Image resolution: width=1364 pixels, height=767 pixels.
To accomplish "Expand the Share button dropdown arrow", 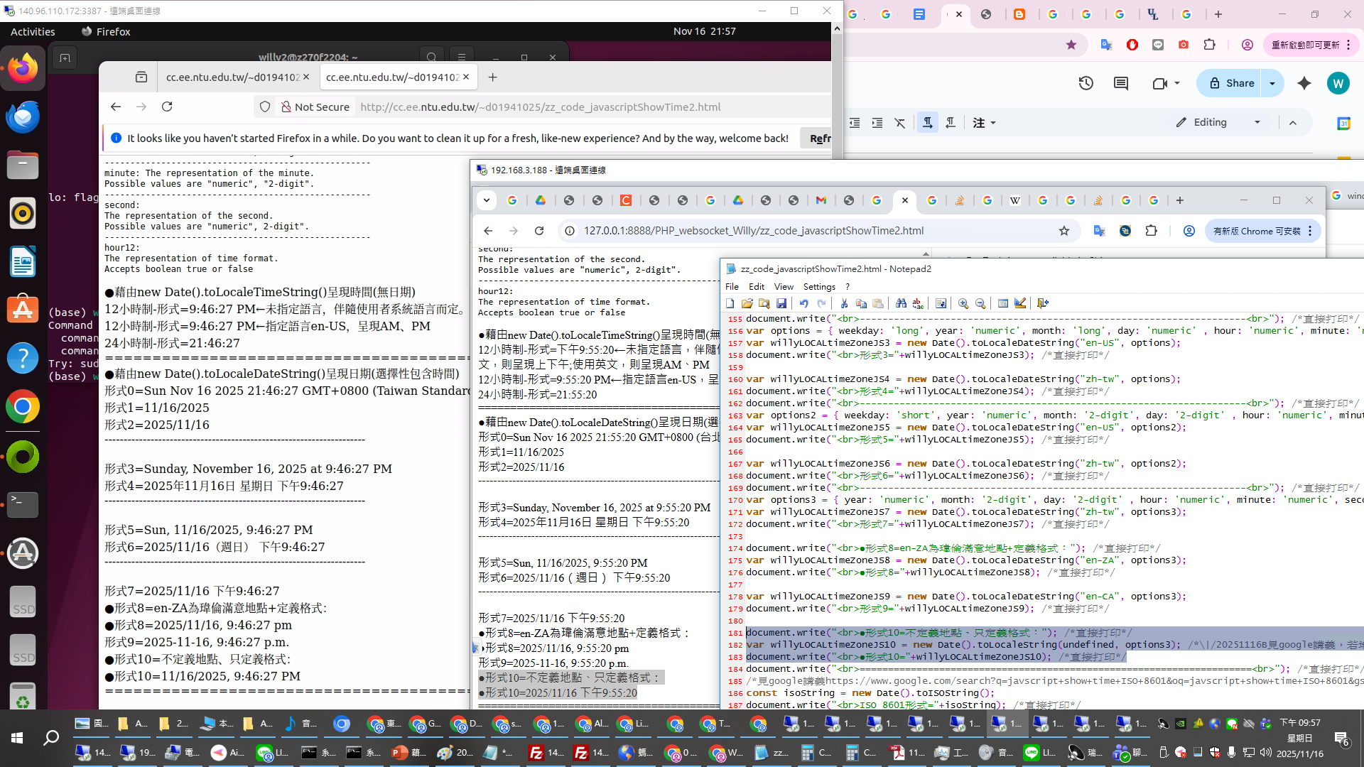I will pos(1272,83).
